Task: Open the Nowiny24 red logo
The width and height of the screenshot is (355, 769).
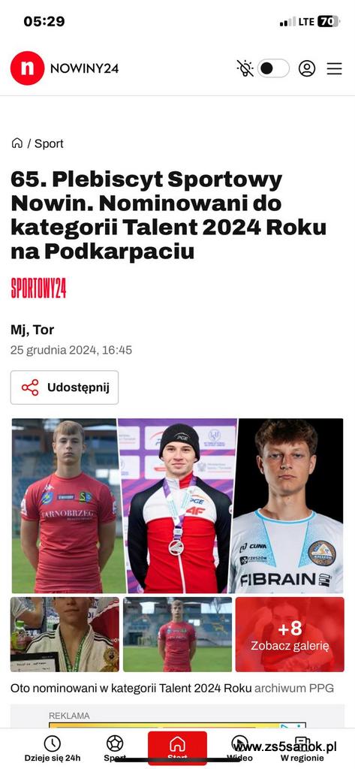Action: [28, 68]
